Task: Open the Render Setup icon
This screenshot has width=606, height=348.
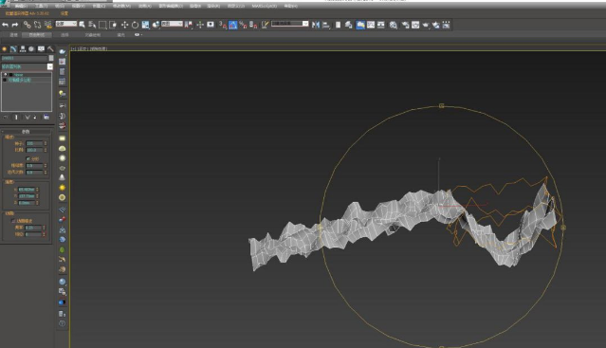Action: 405,25
